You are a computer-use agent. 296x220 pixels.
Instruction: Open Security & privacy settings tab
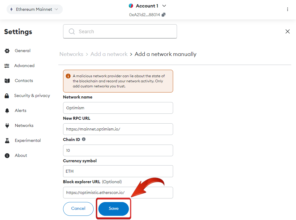pyautogui.click(x=32, y=96)
